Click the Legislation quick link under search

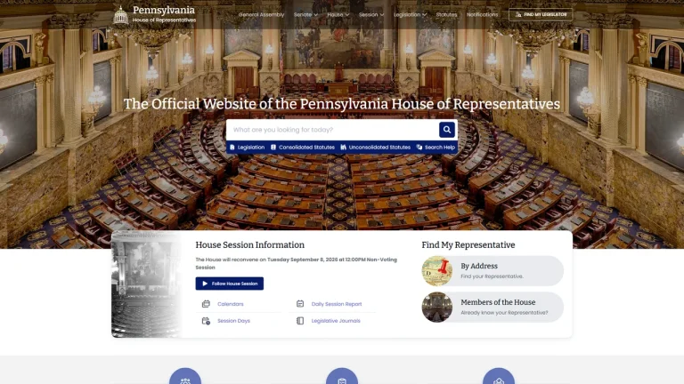coord(247,148)
